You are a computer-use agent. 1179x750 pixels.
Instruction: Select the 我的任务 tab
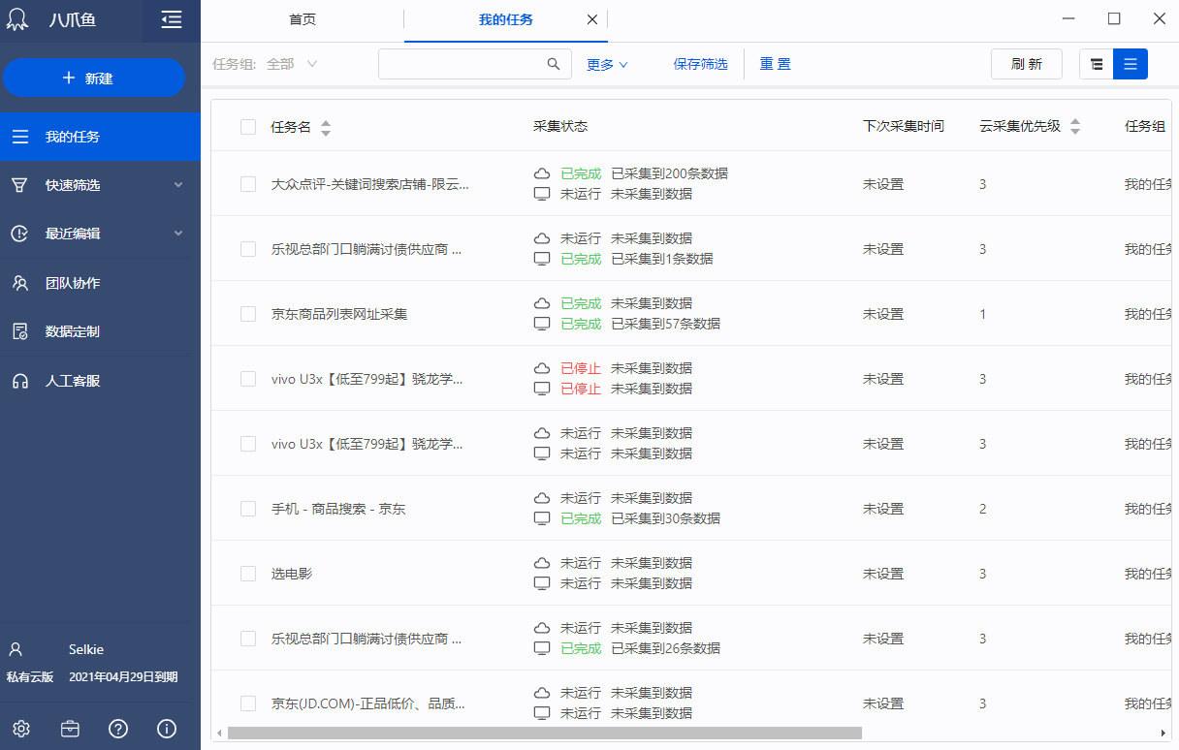[x=506, y=19]
